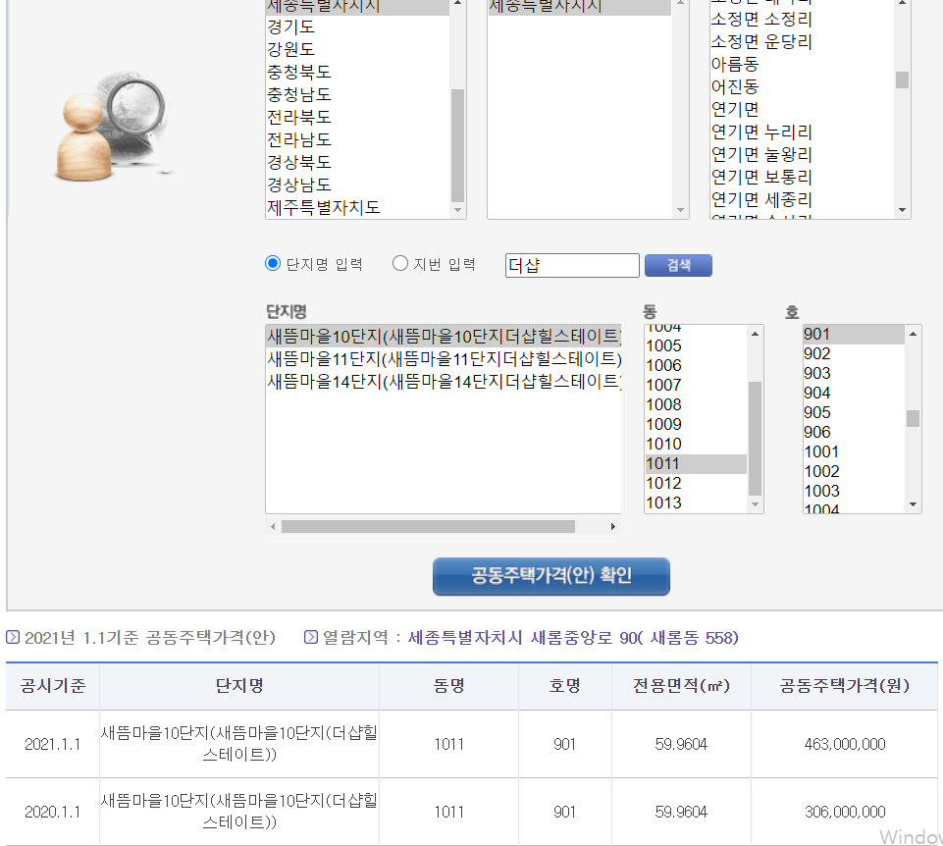943x846 pixels.
Task: Select unit 1002 in the 호 list
Action: tap(854, 472)
